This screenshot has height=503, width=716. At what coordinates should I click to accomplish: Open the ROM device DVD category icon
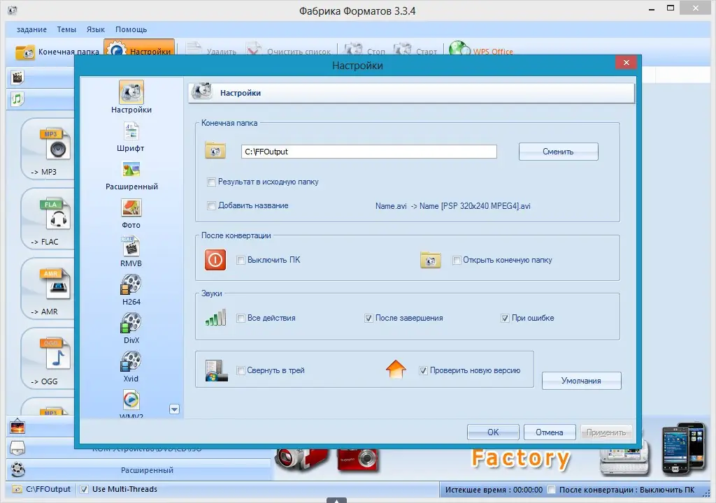coord(17,449)
